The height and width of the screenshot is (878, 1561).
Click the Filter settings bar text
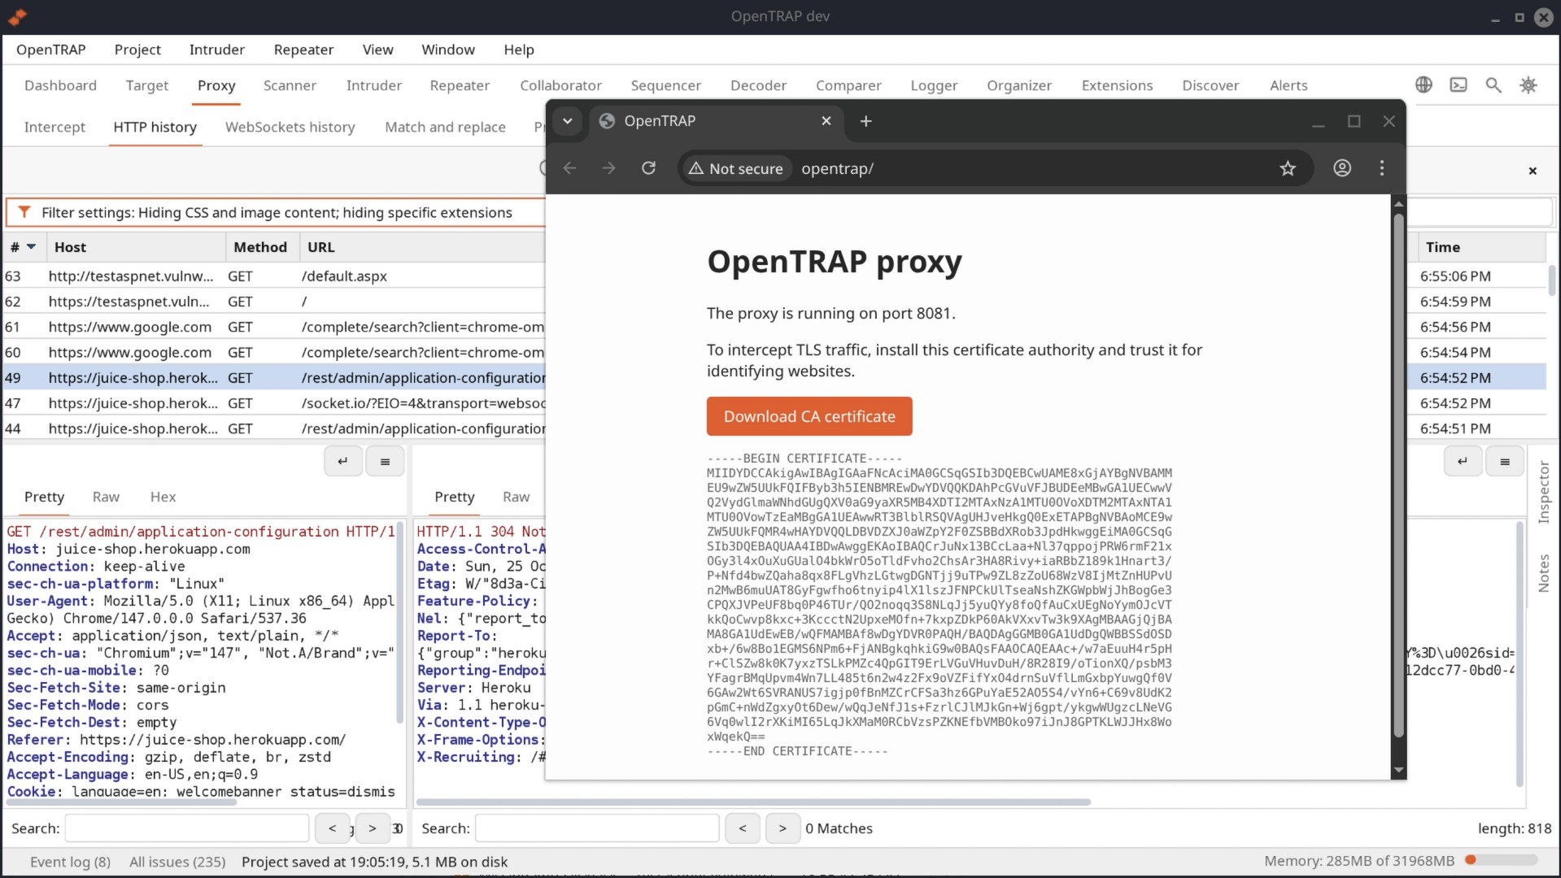coord(277,212)
